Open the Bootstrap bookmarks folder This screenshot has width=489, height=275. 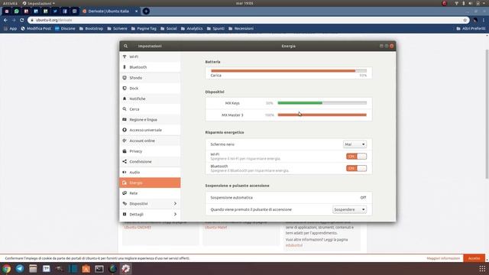coord(91,28)
